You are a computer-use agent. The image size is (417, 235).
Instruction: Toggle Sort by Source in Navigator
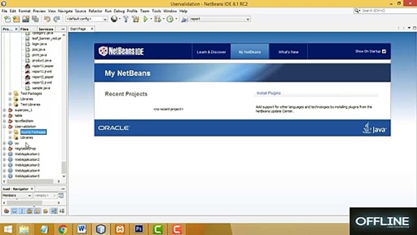point(62,211)
